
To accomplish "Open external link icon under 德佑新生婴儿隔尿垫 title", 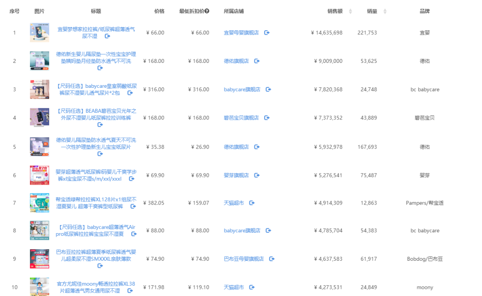I will click(x=100, y=68).
